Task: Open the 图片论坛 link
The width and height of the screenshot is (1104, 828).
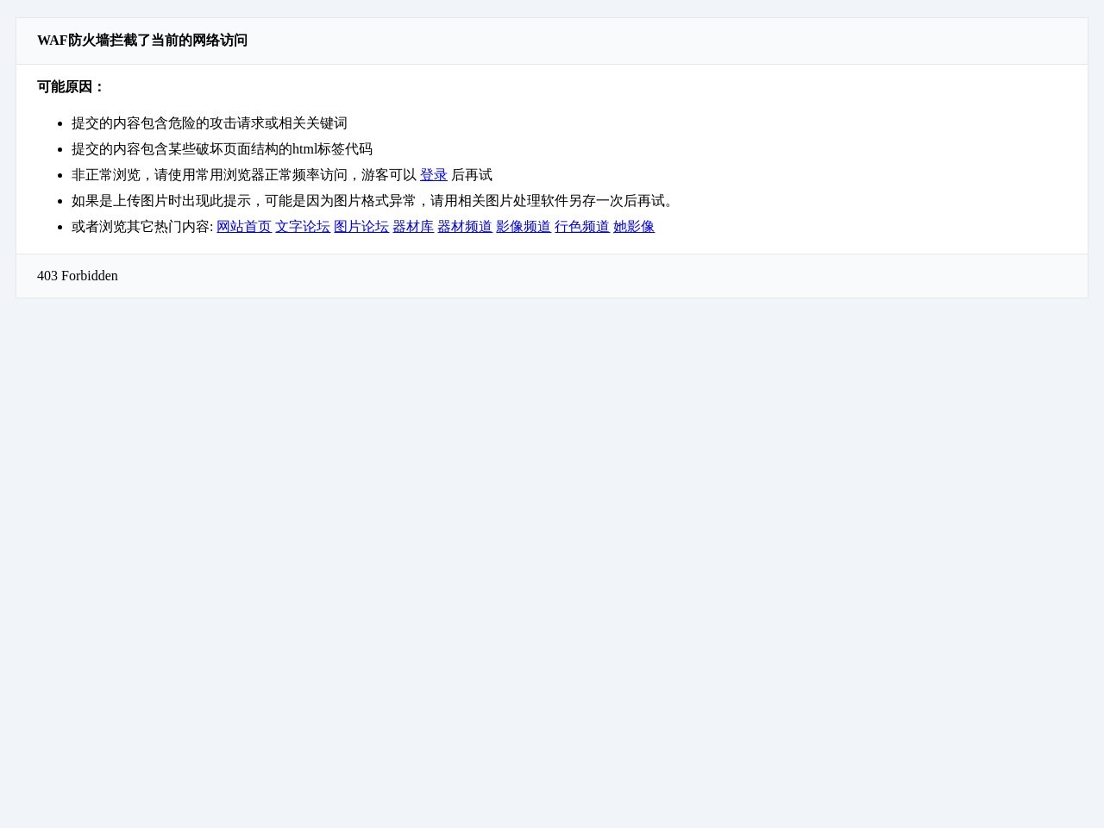Action: (361, 227)
